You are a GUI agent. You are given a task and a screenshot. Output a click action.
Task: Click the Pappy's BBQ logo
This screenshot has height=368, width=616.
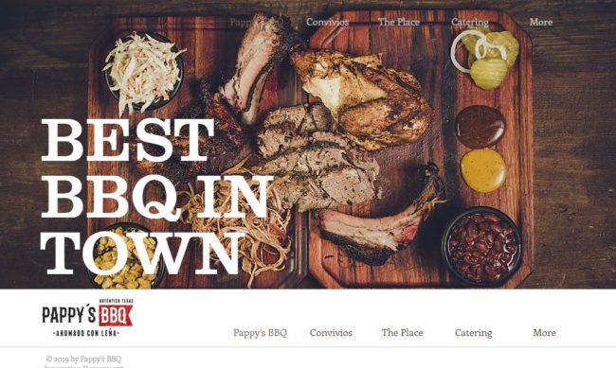tap(87, 318)
